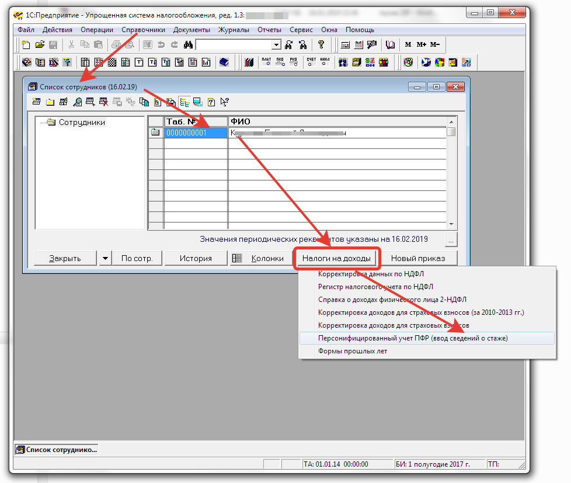Open the Журналы menu
Image resolution: width=571 pixels, height=483 pixels.
click(x=234, y=30)
